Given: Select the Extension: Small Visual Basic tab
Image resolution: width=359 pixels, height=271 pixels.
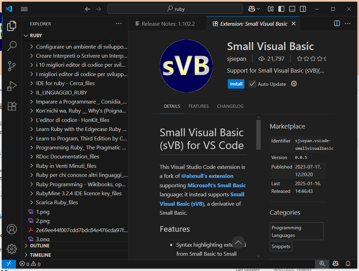Looking at the screenshot, I should point(253,24).
